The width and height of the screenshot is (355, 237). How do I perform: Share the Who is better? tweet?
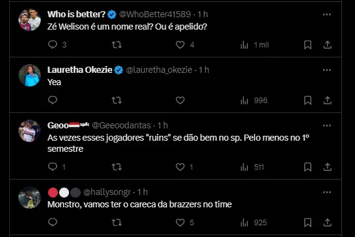pos(327,44)
